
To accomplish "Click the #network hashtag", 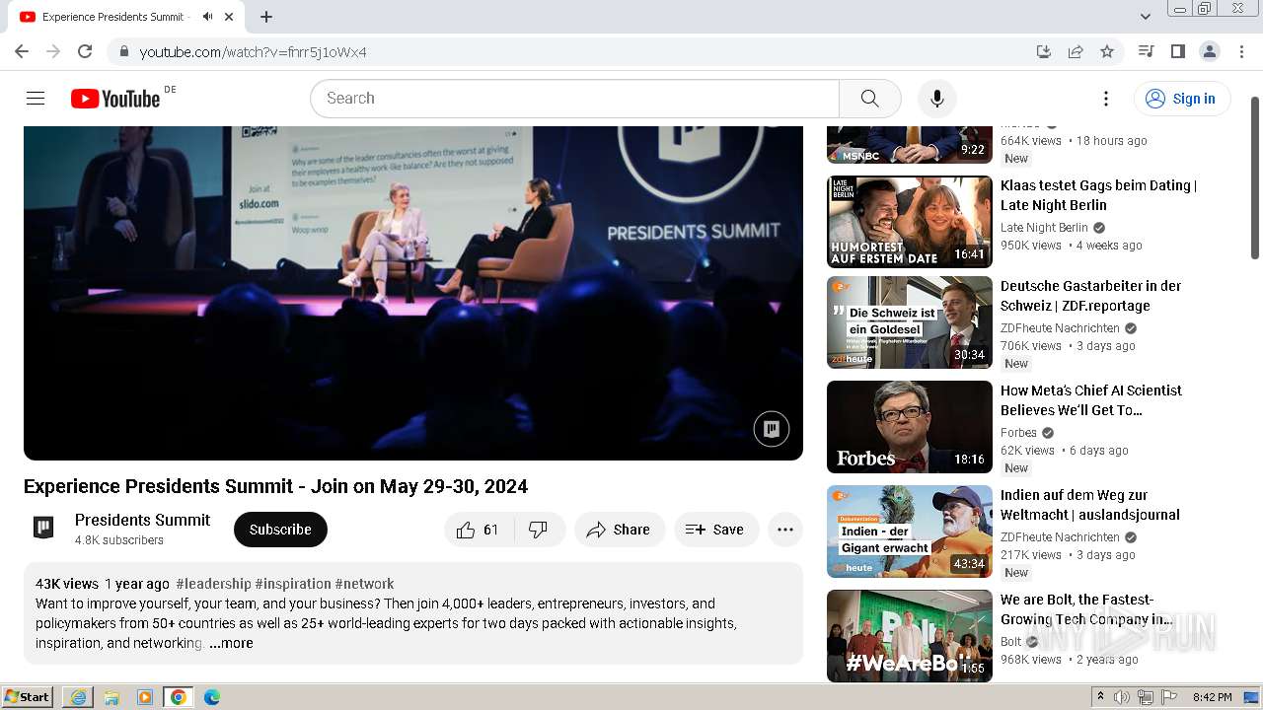I will (x=364, y=584).
